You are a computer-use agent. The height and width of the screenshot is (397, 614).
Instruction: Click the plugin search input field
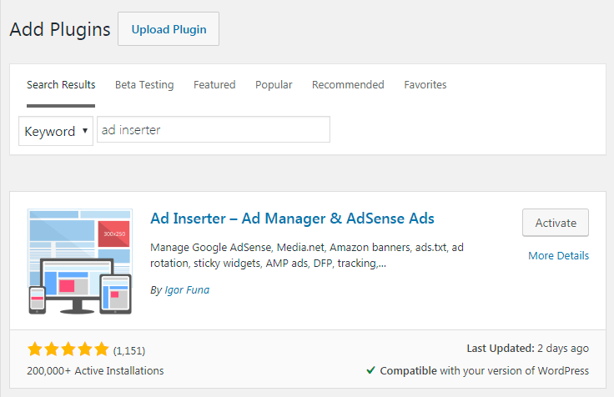214,130
